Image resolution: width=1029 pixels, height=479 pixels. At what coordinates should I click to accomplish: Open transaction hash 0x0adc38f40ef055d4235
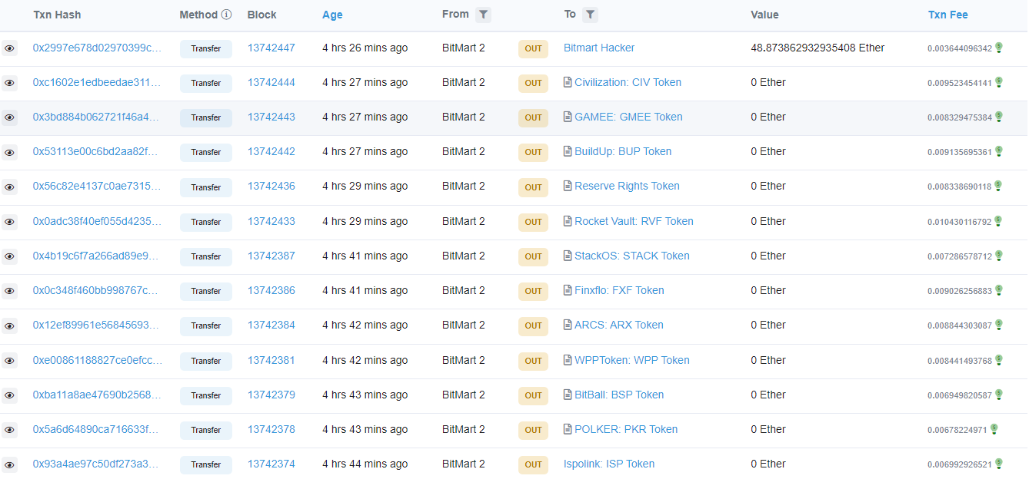(97, 221)
